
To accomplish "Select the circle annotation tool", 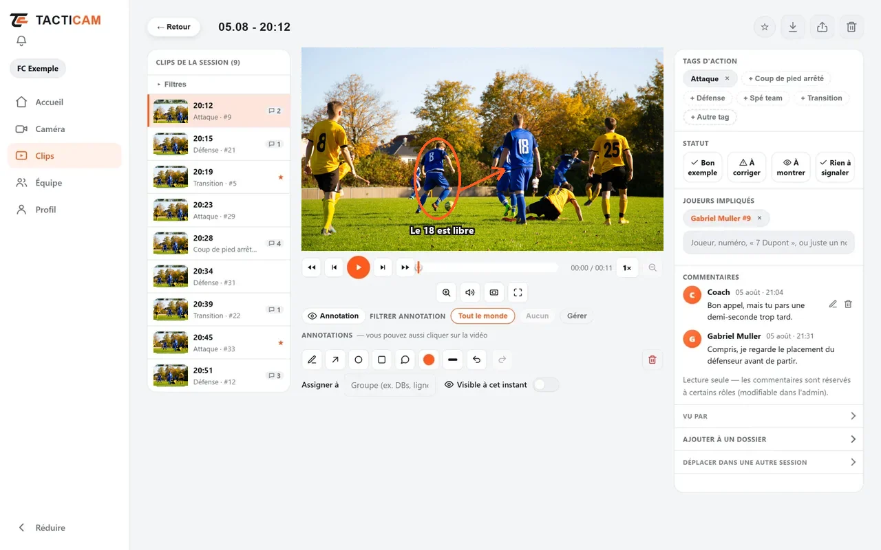I will click(359, 360).
